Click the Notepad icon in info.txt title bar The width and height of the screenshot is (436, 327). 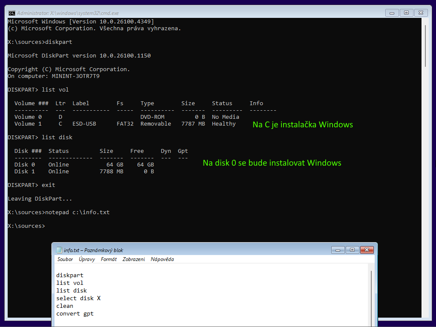coord(59,250)
